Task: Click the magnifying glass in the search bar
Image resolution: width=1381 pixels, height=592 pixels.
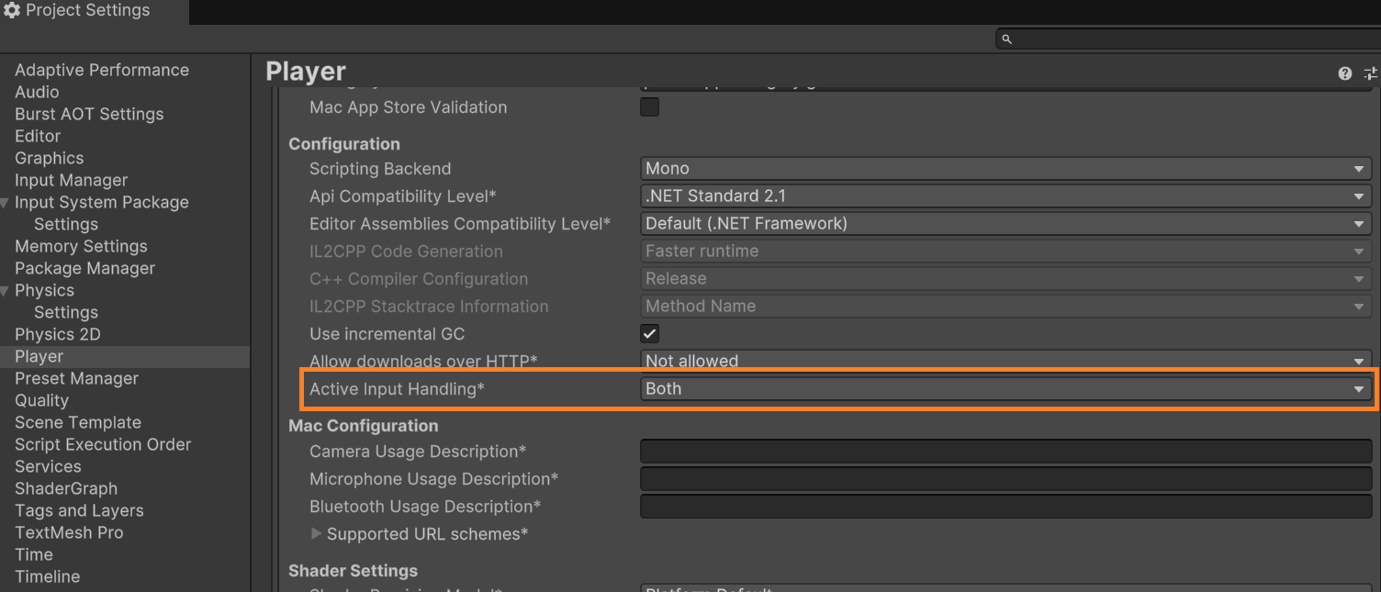Action: point(1005,38)
